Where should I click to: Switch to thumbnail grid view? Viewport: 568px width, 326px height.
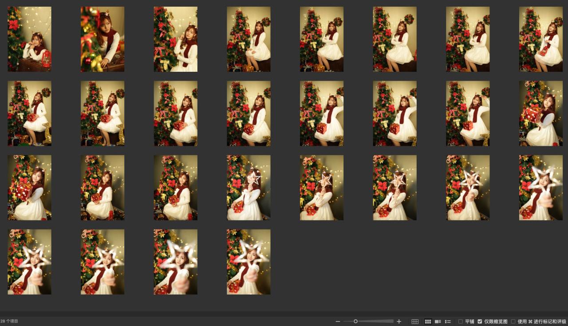pos(428,322)
